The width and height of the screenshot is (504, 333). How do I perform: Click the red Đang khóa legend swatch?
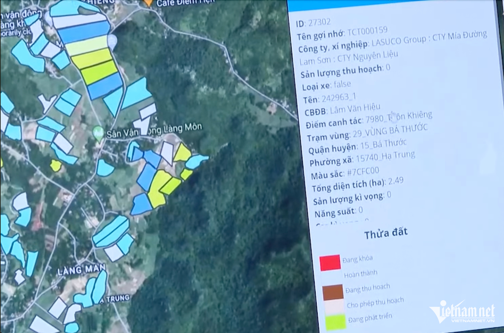click(330, 263)
